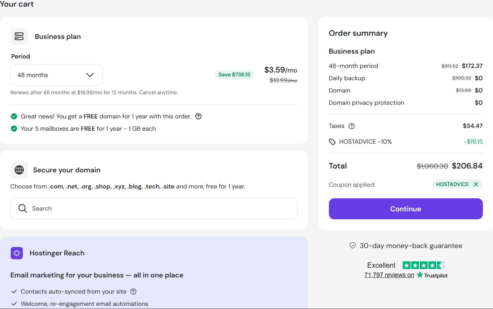The height and width of the screenshot is (309, 493).
Task: Click the crossed-out $911.52 price
Action: pyautogui.click(x=450, y=66)
